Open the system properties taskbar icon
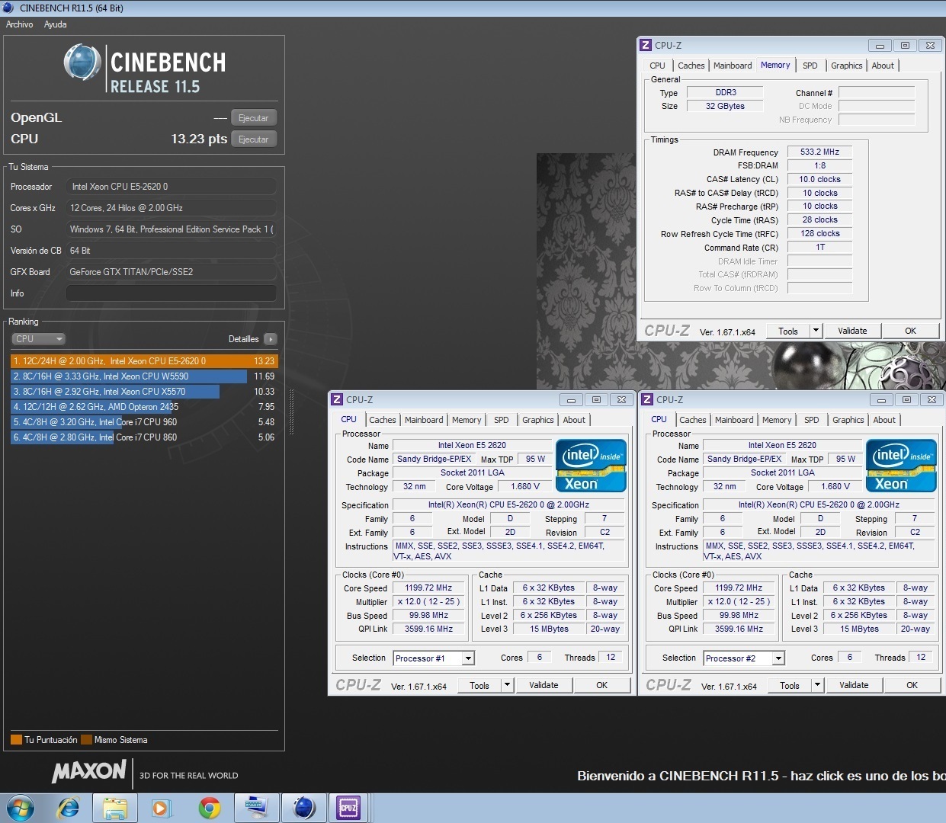 coord(256,808)
